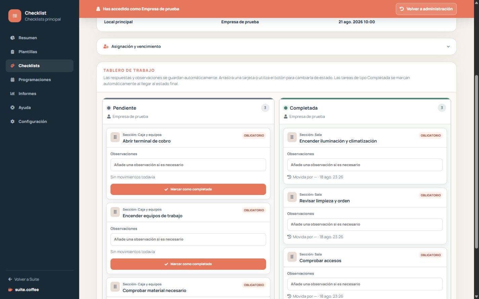This screenshot has width=479, height=299.
Task: Open the Informes section
Action: [40, 94]
